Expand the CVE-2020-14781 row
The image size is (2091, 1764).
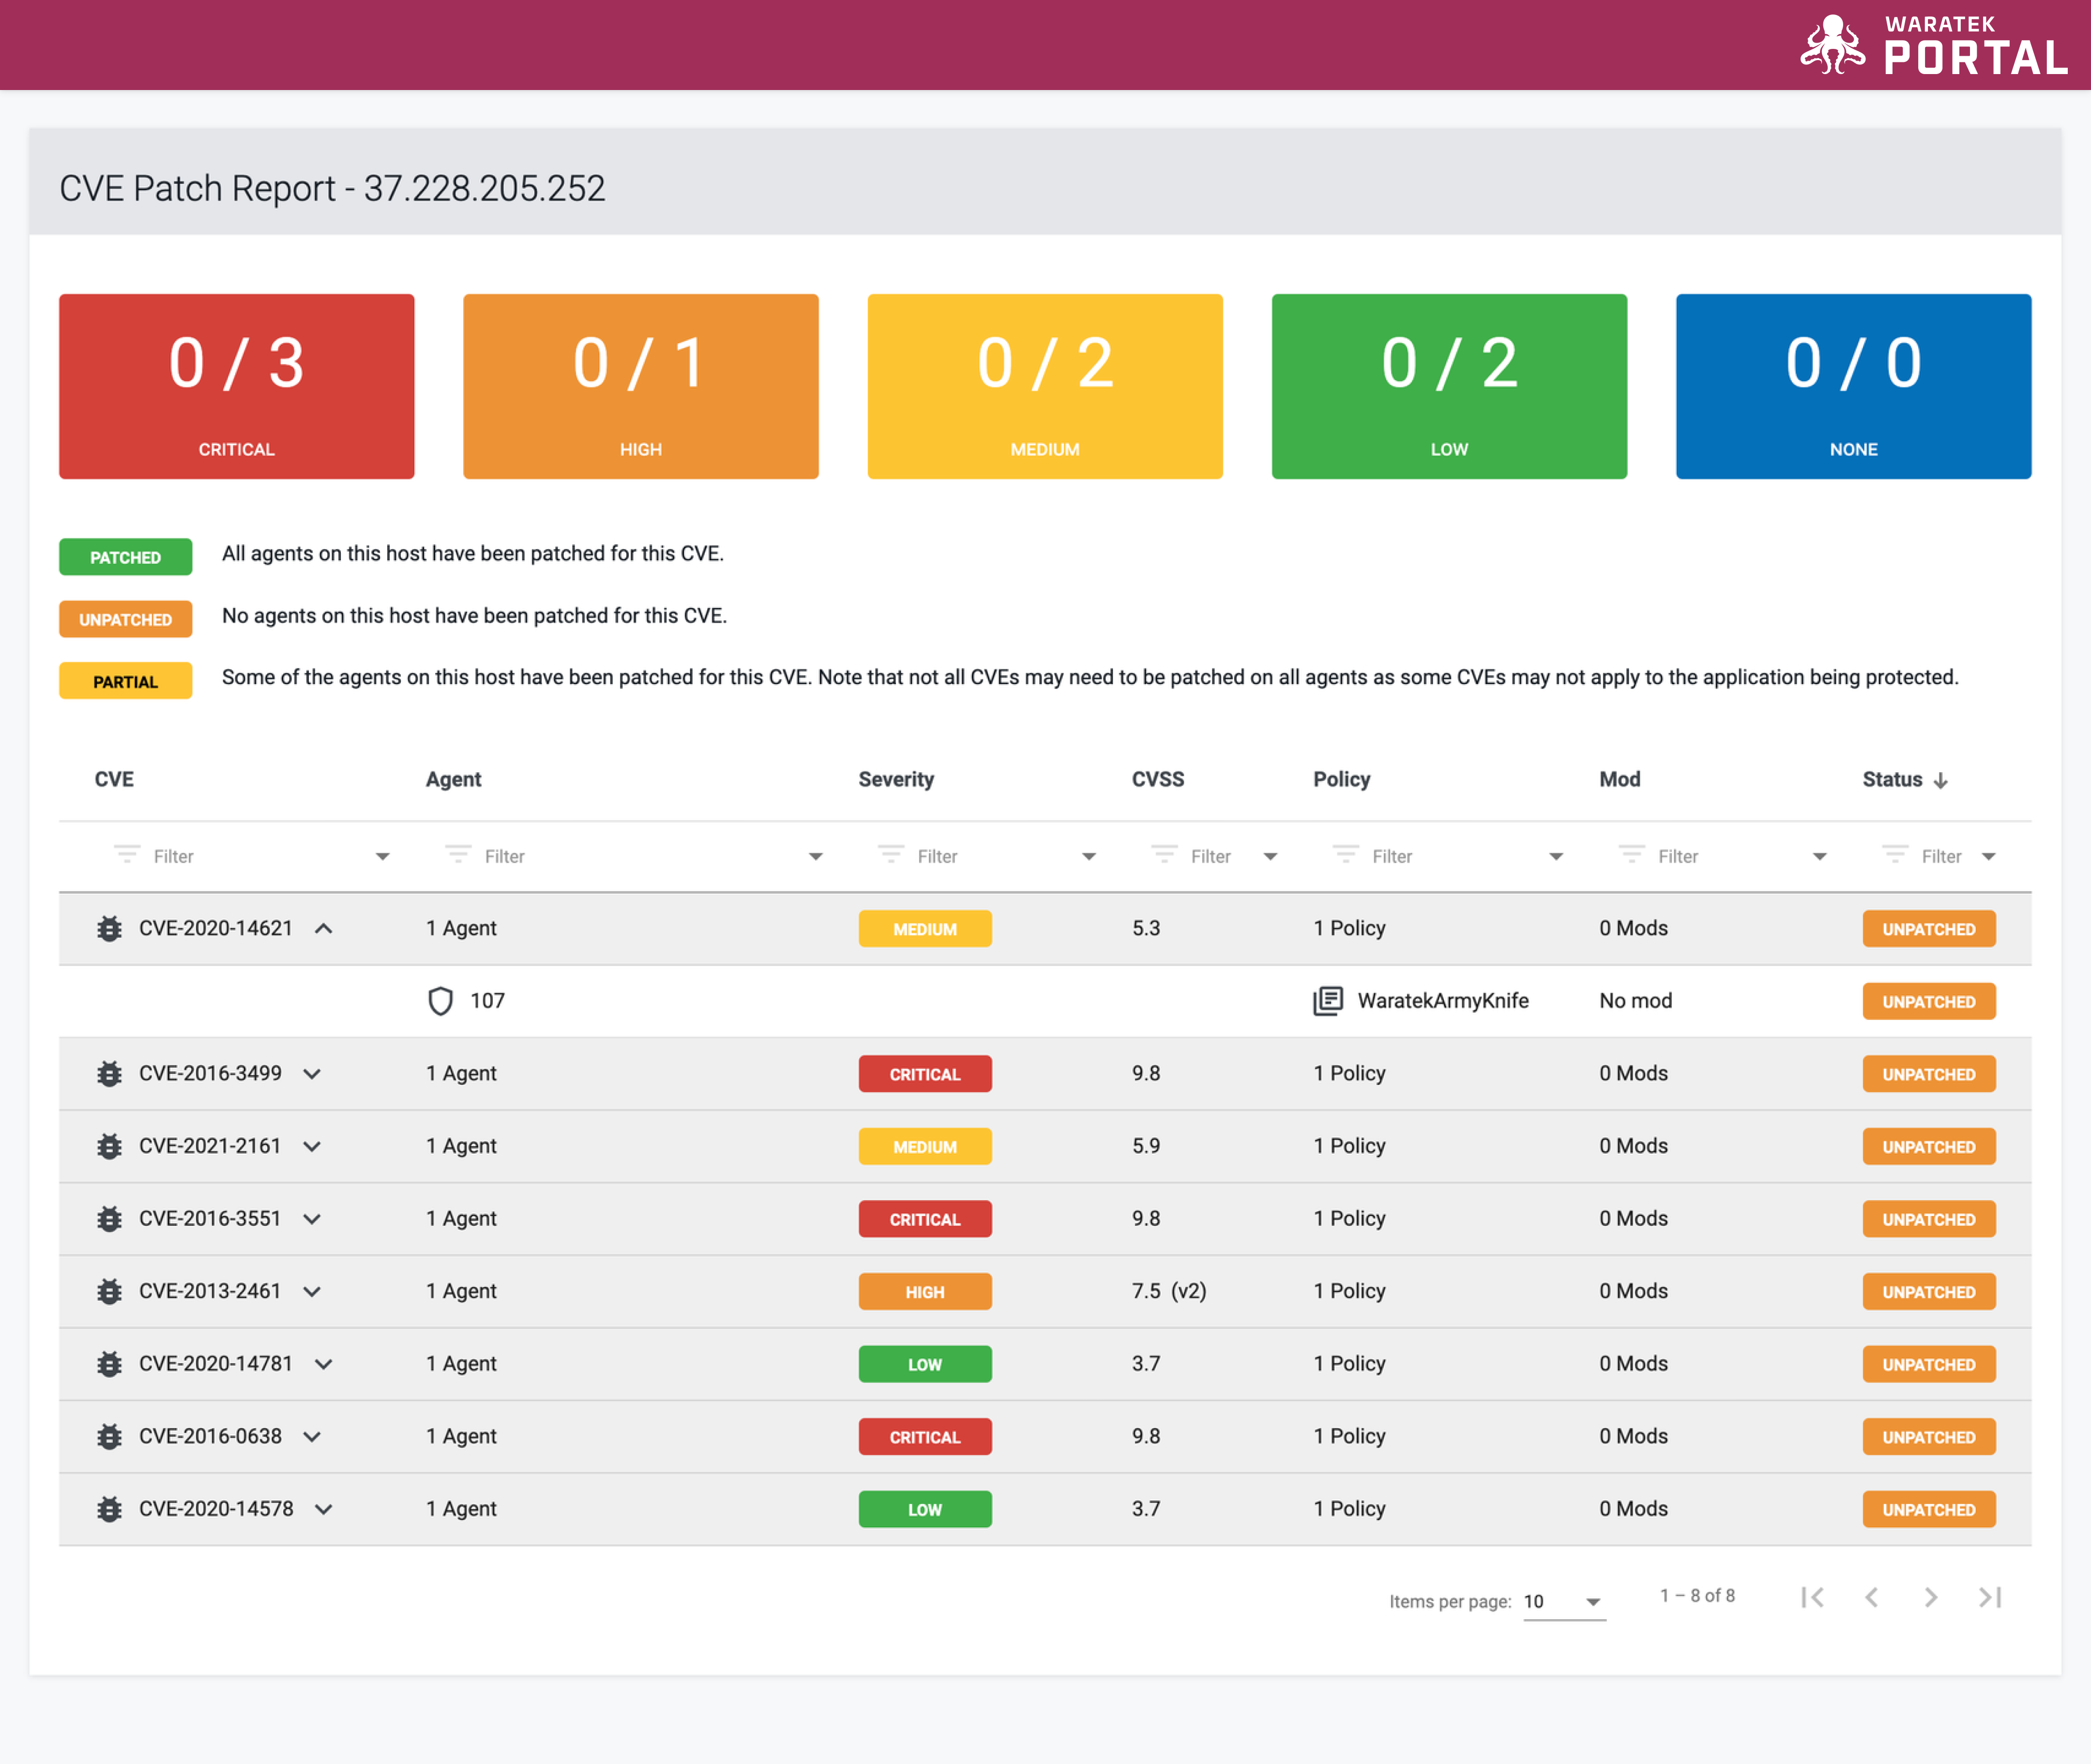(323, 1364)
